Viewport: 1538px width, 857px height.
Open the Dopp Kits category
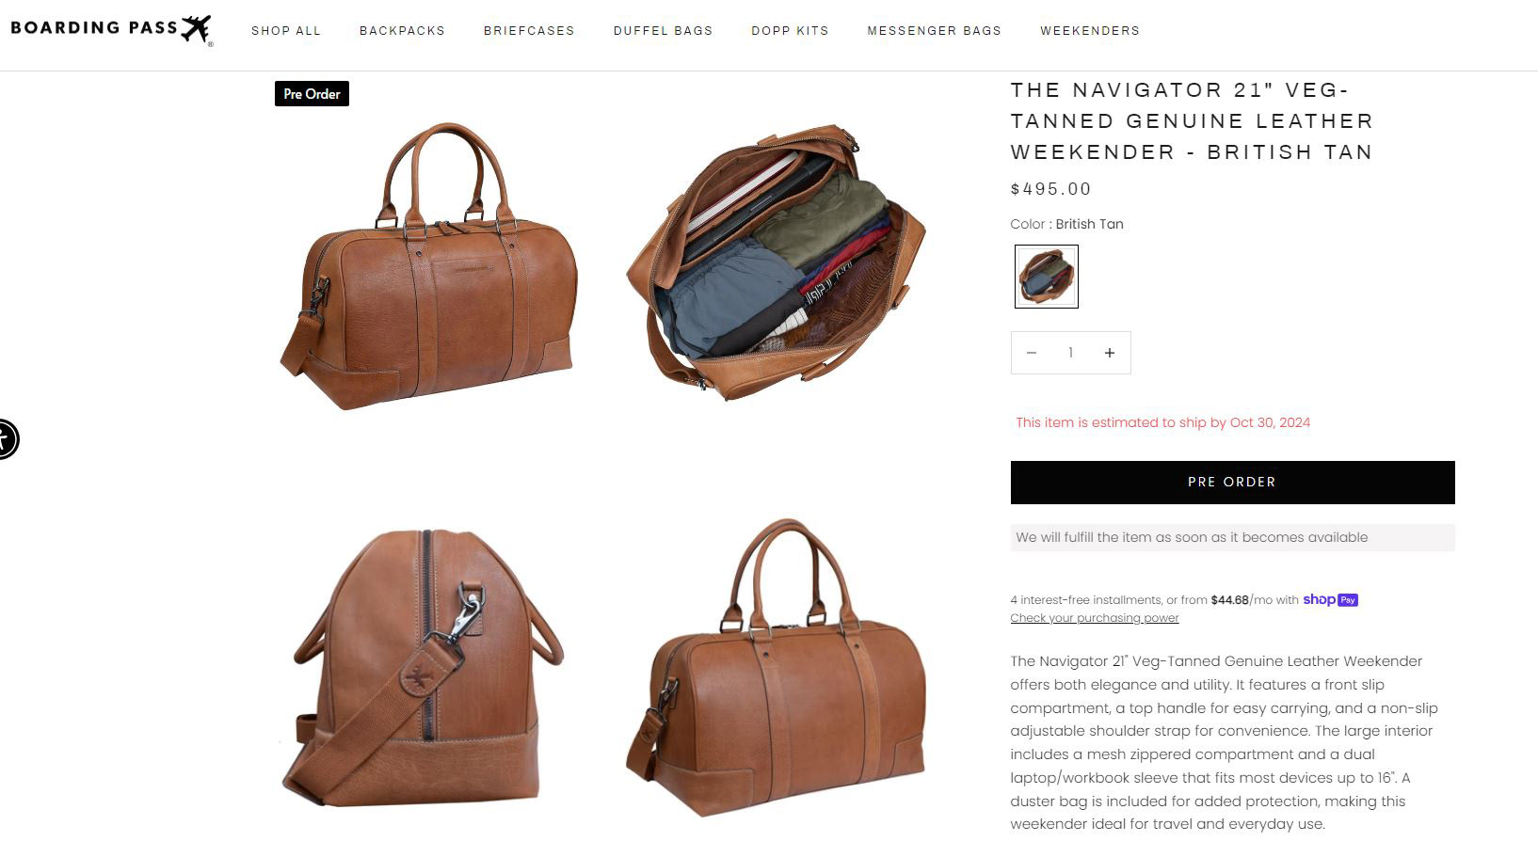(790, 31)
